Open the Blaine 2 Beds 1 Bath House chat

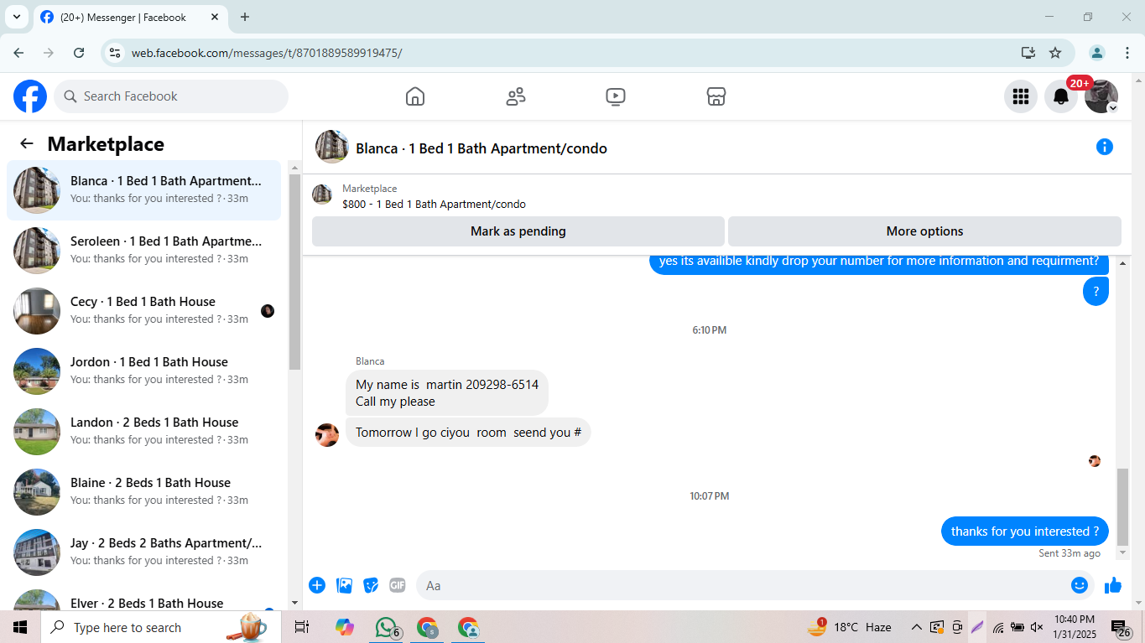[143, 492]
